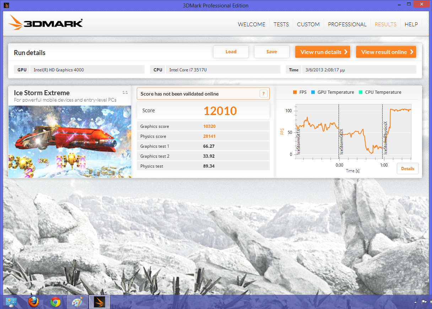Click the IceStormGt2X marker on graph
The image size is (432, 309).
click(x=341, y=141)
